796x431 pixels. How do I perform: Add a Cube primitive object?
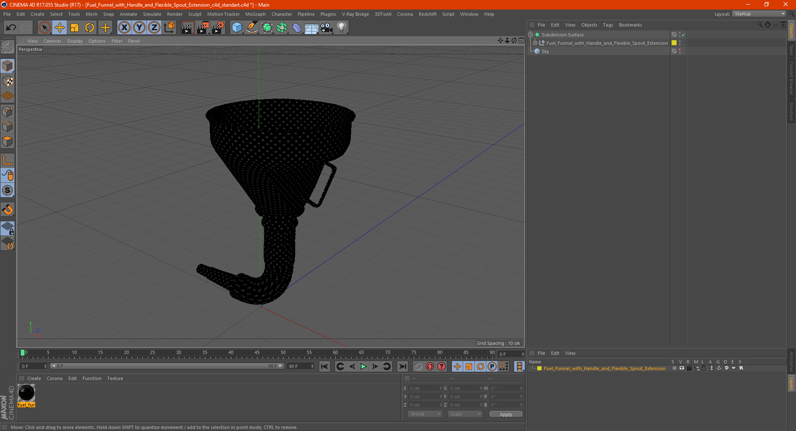tap(237, 28)
